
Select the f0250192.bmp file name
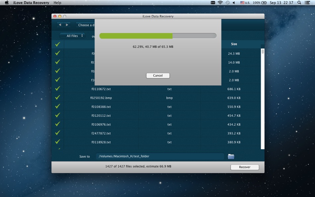[x=101, y=98]
